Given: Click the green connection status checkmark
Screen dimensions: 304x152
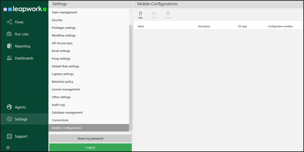Looking at the screenshot, I should pos(45,9).
